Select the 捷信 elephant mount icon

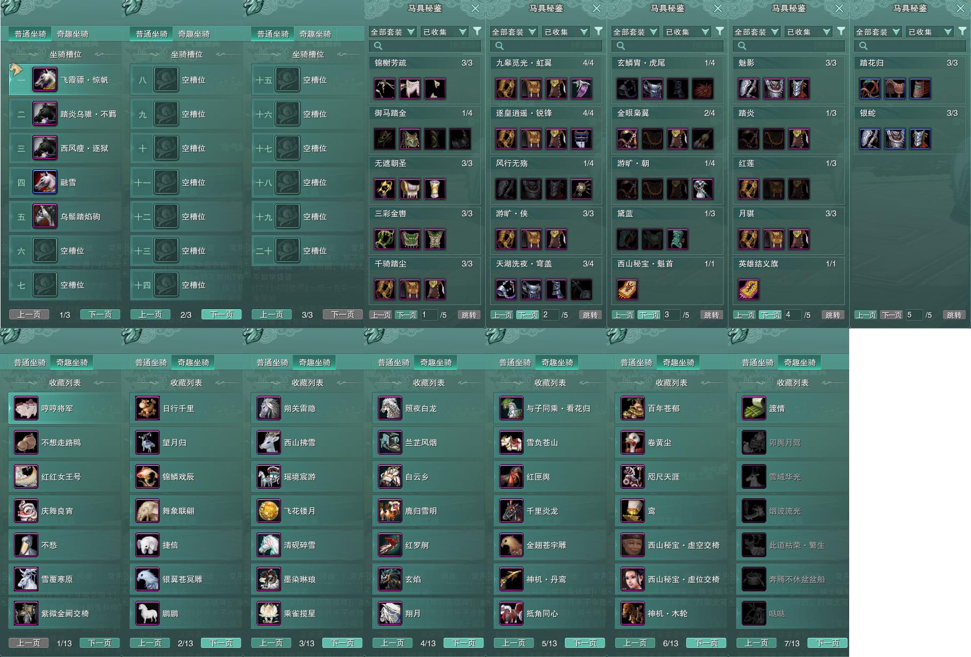pos(147,545)
